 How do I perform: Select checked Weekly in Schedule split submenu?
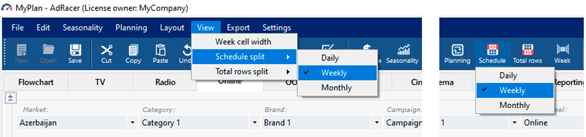[337, 73]
